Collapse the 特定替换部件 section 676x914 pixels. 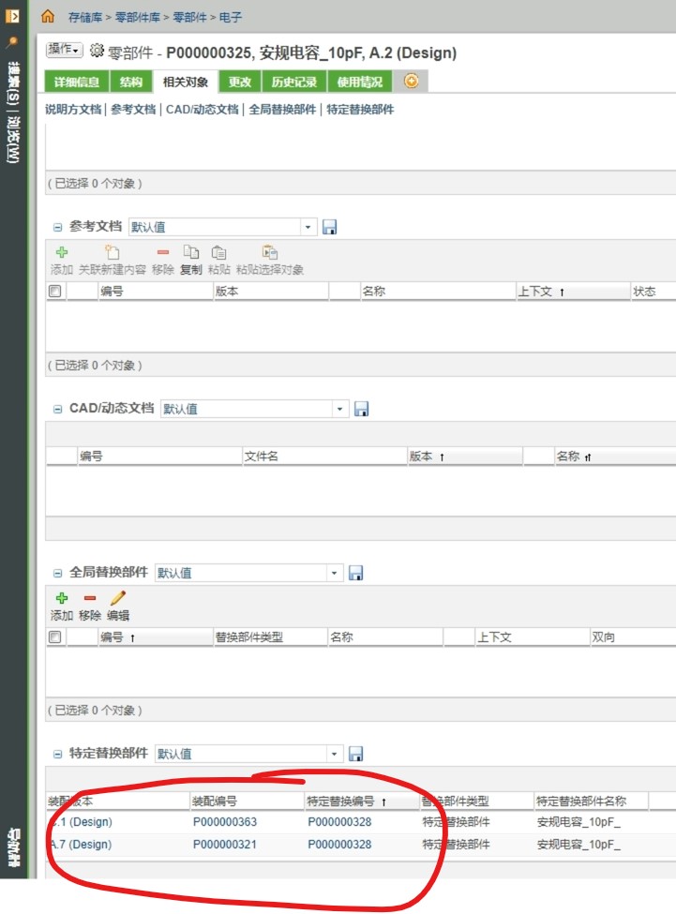[x=58, y=753]
